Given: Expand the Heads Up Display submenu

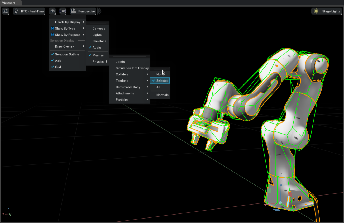Looking at the screenshot, I should pyautogui.click(x=68, y=22).
